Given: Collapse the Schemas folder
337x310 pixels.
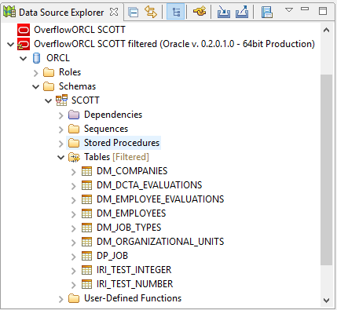Looking at the screenshot, I should [x=36, y=86].
